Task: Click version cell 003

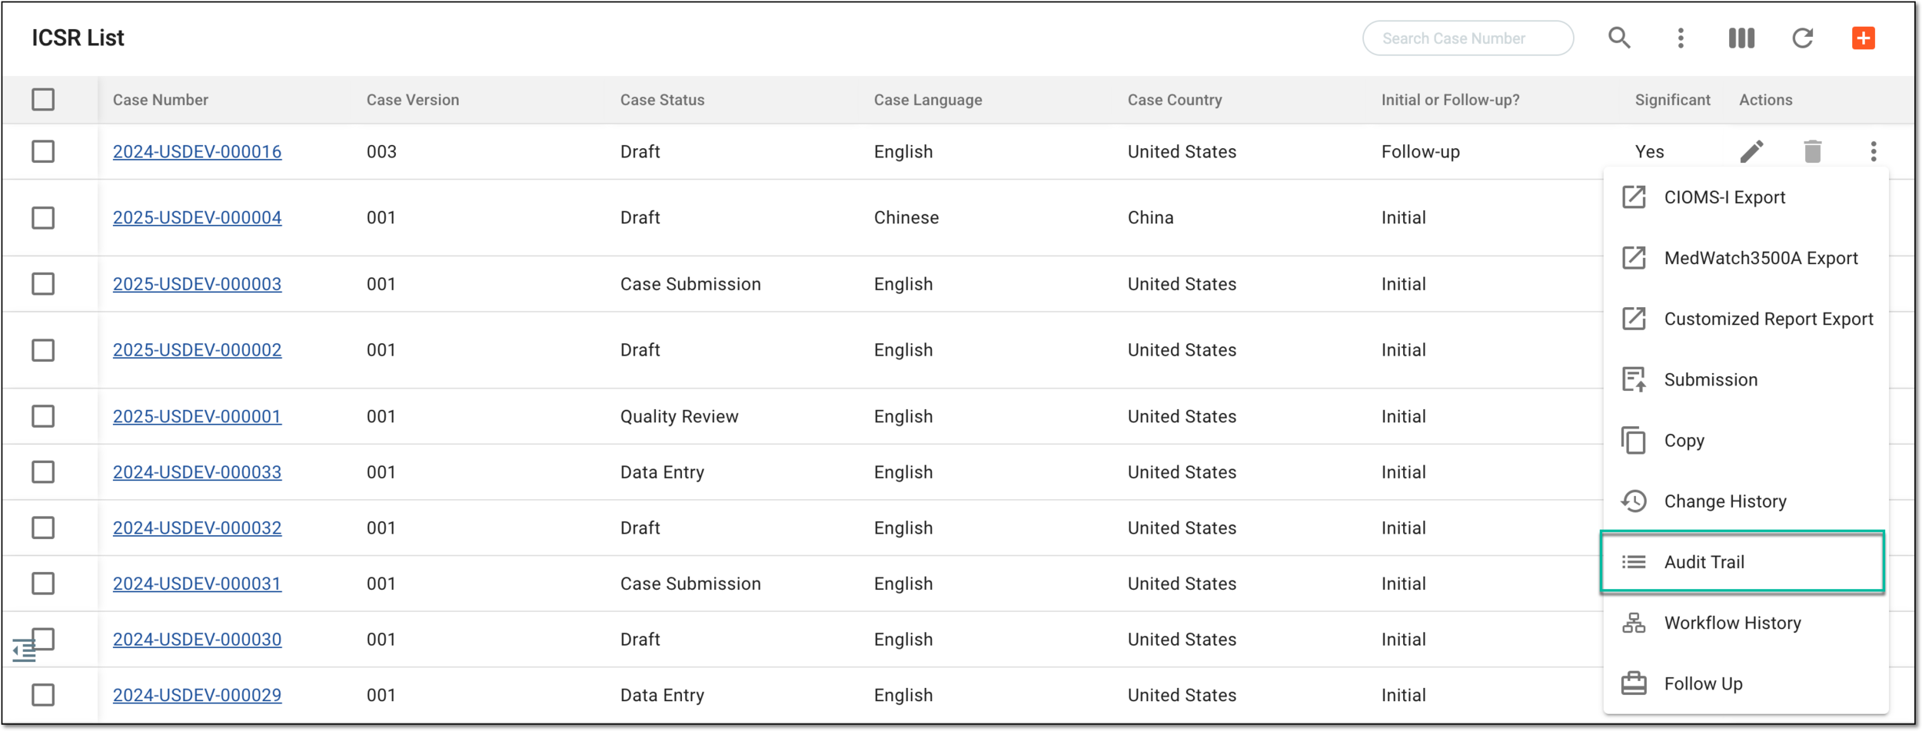Action: point(381,151)
